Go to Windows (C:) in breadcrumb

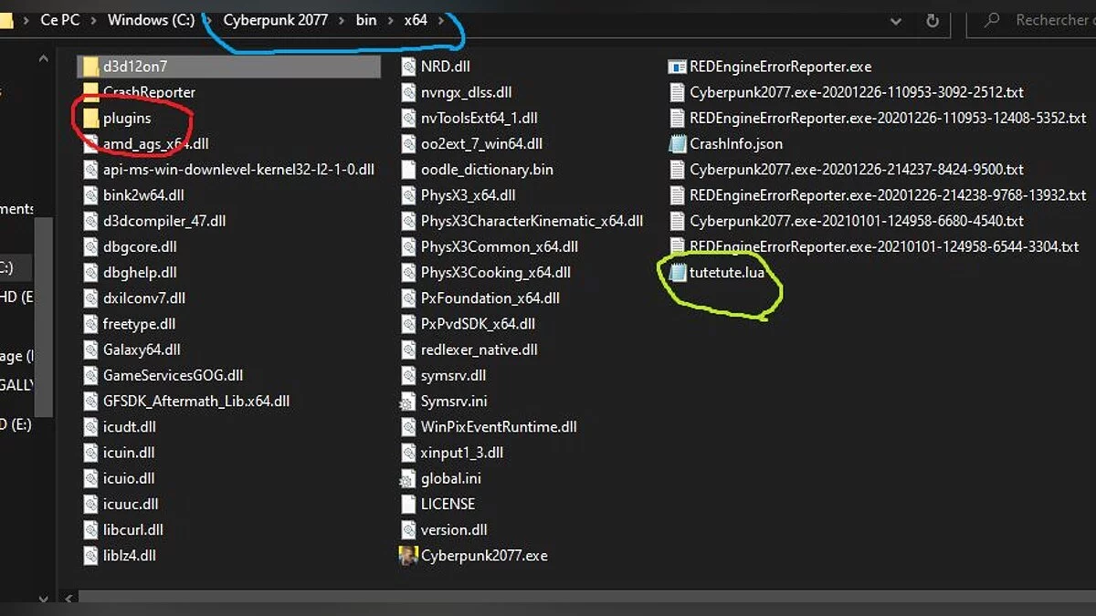click(151, 20)
